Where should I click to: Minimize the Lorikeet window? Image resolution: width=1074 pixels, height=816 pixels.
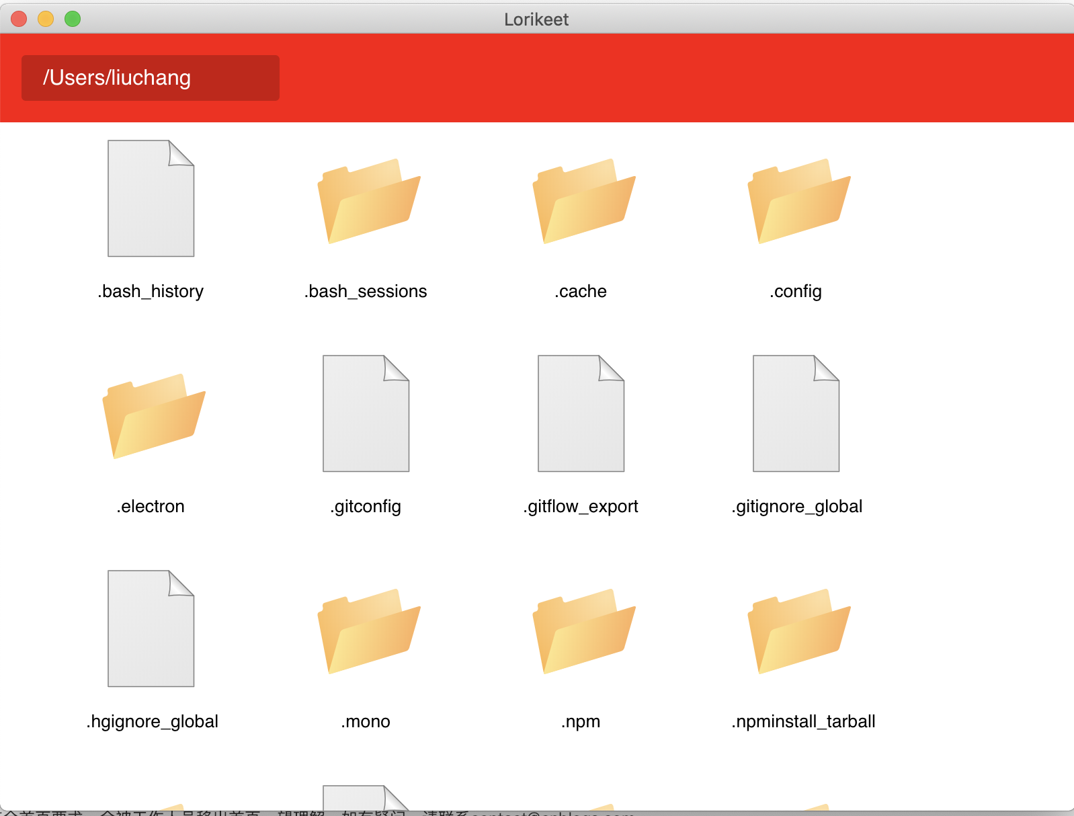(x=46, y=19)
